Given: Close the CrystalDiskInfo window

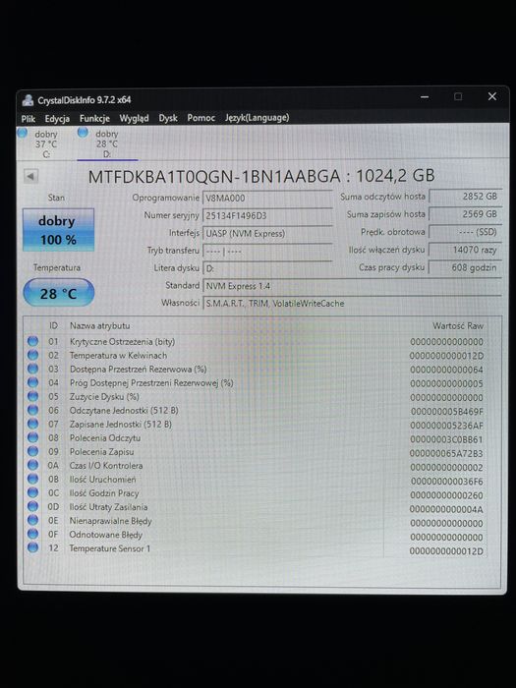Looking at the screenshot, I should tap(492, 96).
